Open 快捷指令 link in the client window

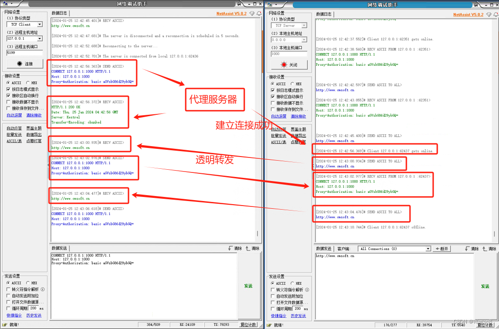coord(15,315)
